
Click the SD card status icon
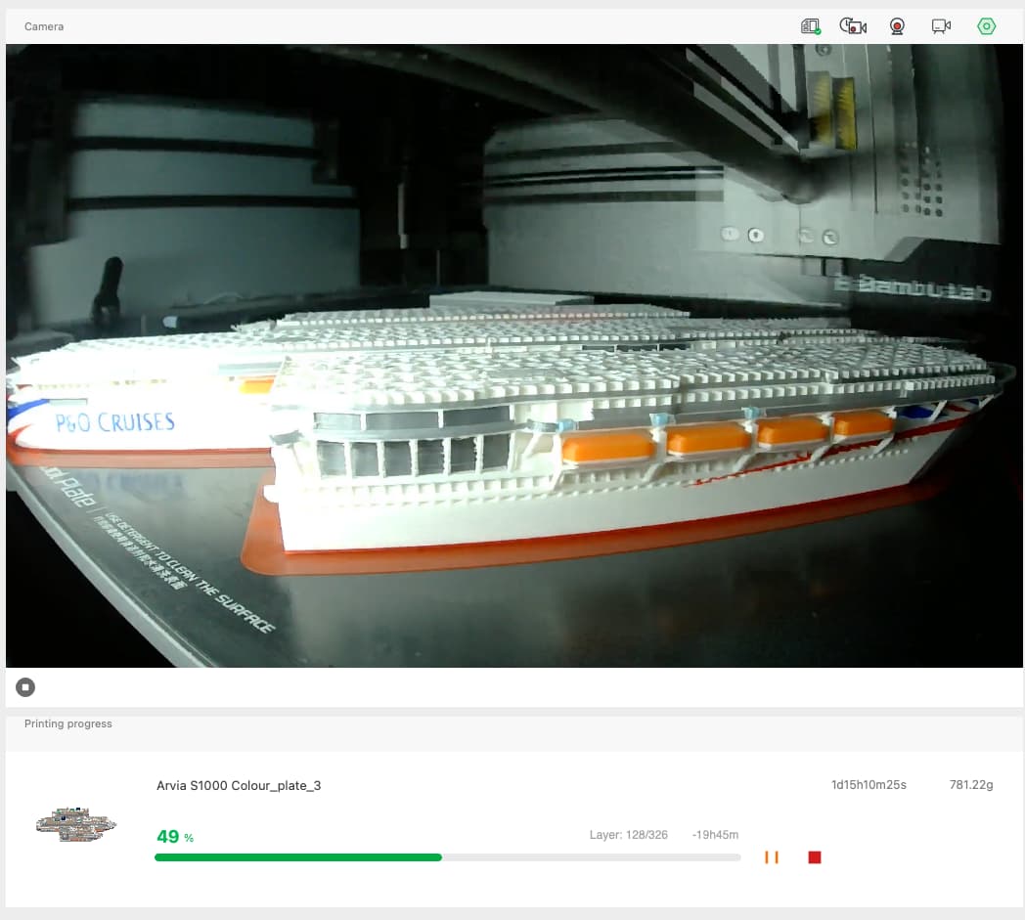(x=811, y=26)
